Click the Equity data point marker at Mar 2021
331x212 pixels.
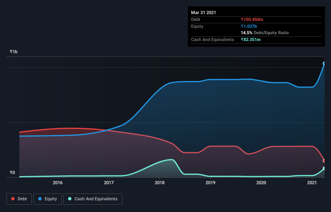point(324,63)
